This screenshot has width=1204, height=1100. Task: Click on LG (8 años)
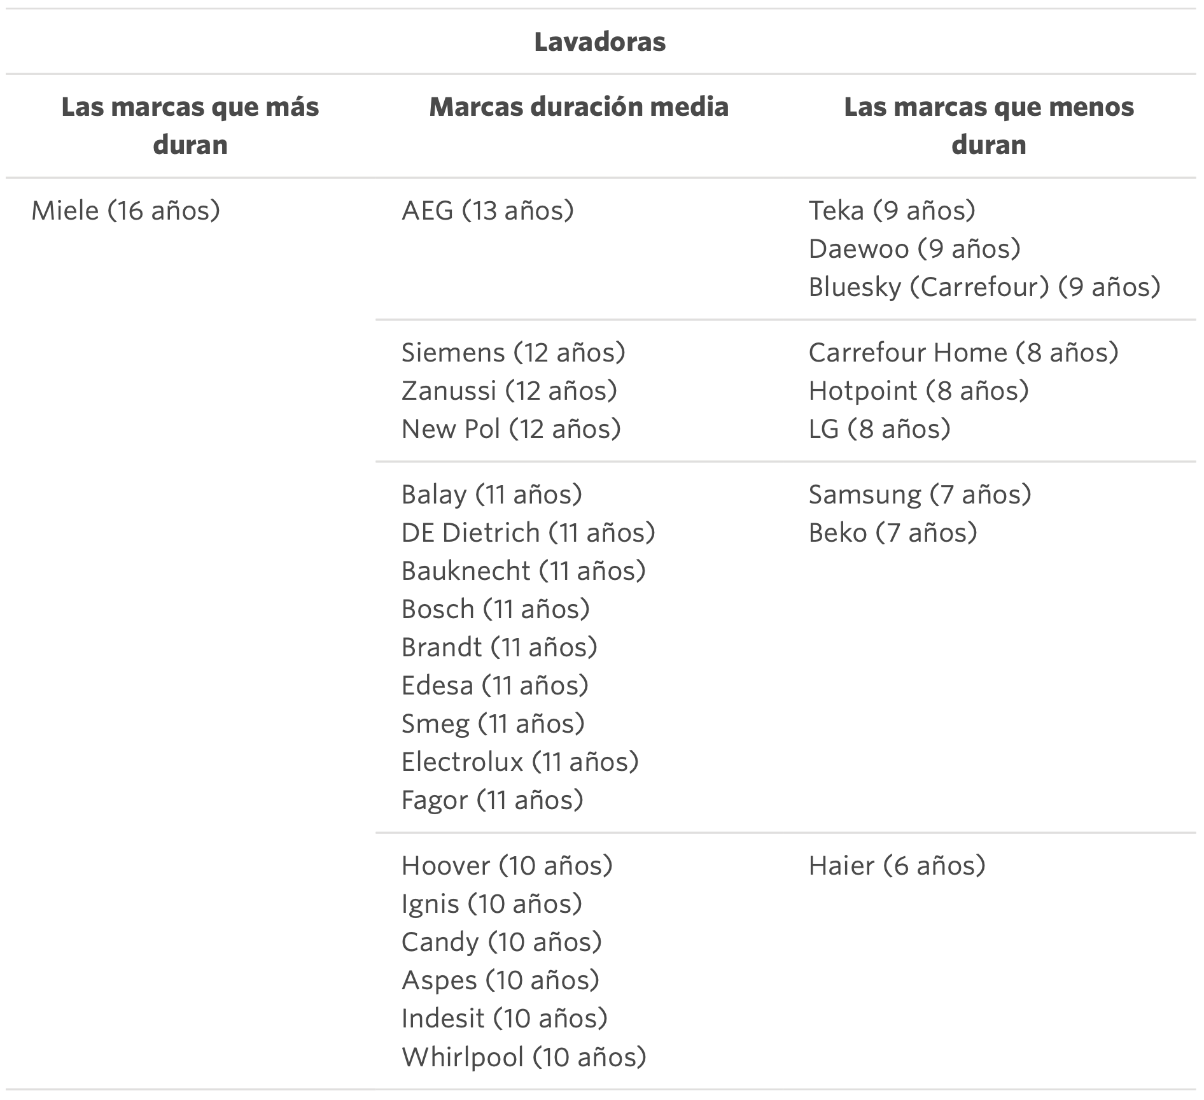[x=879, y=429]
